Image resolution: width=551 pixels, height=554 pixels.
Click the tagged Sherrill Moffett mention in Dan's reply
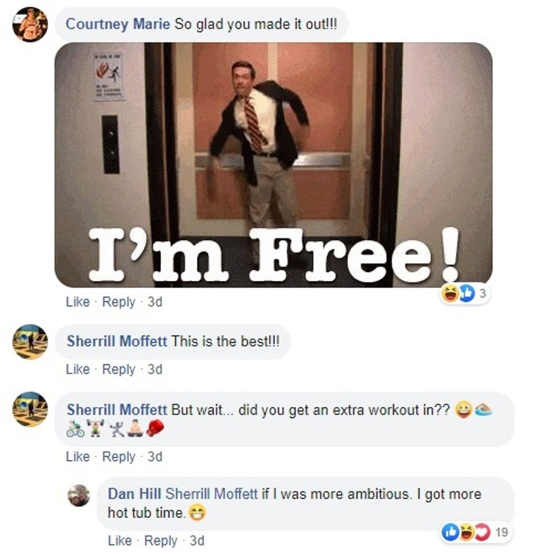211,493
